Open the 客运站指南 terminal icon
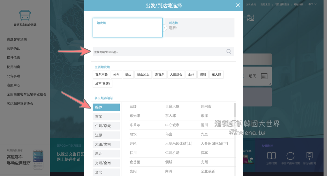 309,156
